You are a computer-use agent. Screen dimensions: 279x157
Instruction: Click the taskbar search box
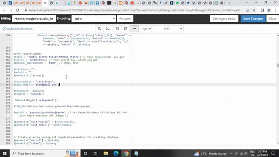(45, 154)
